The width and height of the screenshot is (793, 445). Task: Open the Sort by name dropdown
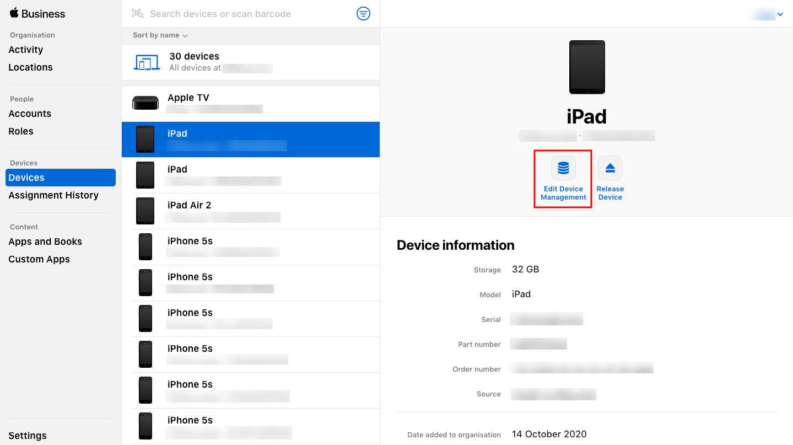tap(160, 35)
